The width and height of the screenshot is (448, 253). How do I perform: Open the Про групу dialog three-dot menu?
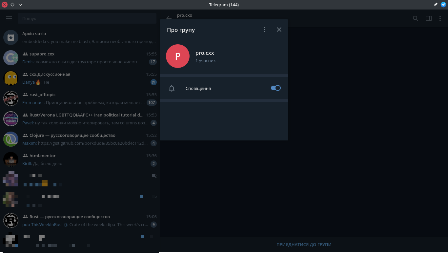tap(265, 30)
